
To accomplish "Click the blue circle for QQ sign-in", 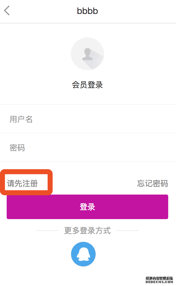I will 83,254.
